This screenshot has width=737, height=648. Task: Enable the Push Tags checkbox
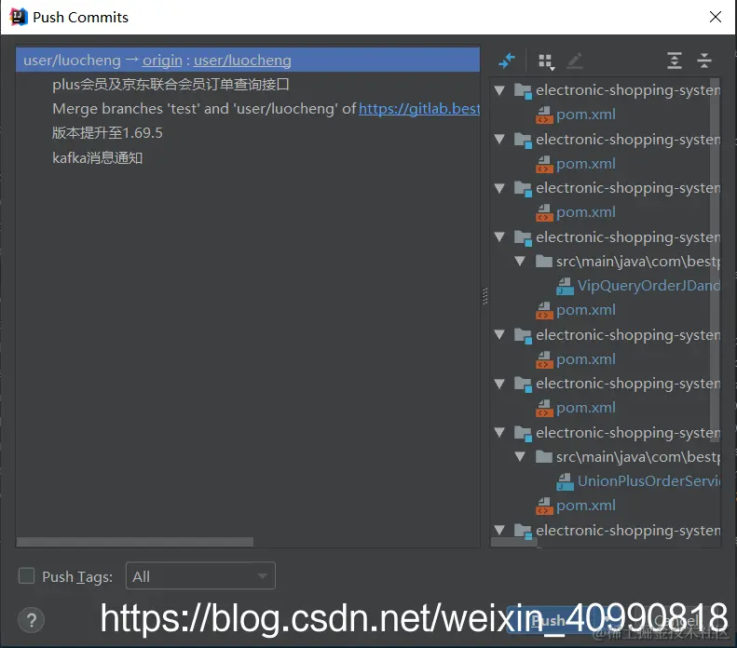point(26,575)
